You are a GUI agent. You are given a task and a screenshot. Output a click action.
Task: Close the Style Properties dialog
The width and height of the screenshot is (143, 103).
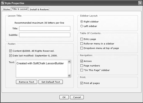[x=140, y=3]
